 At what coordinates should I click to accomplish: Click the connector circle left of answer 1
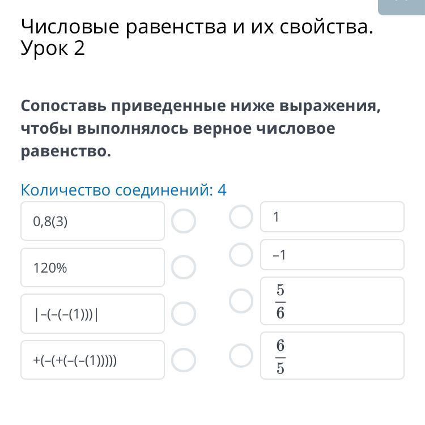point(241,216)
